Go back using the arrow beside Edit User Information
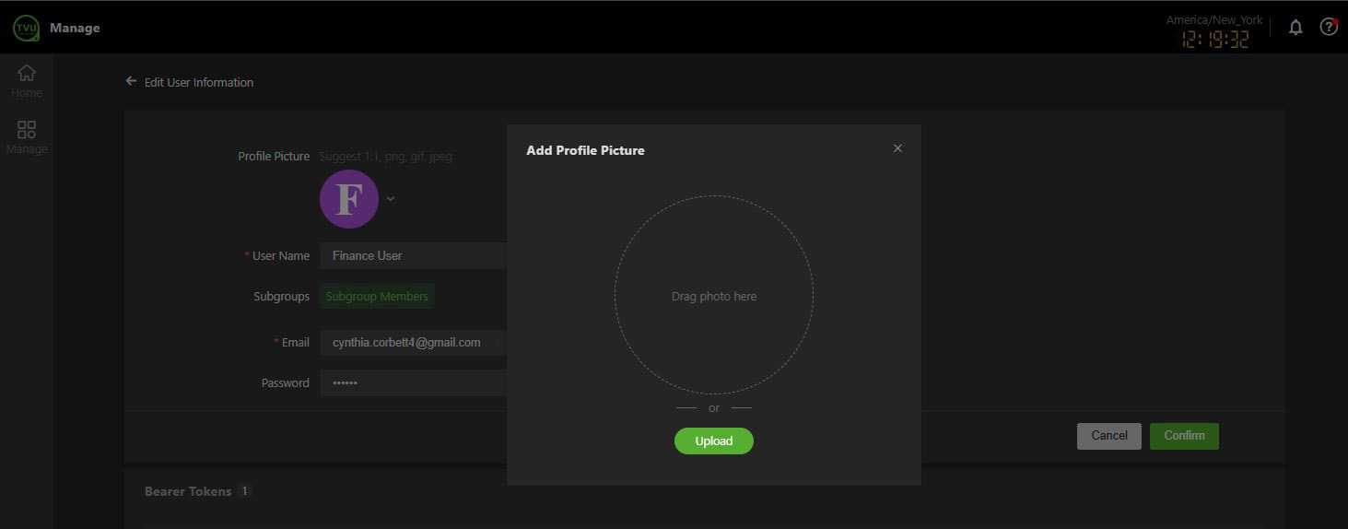This screenshot has height=529, width=1348. 131,81
